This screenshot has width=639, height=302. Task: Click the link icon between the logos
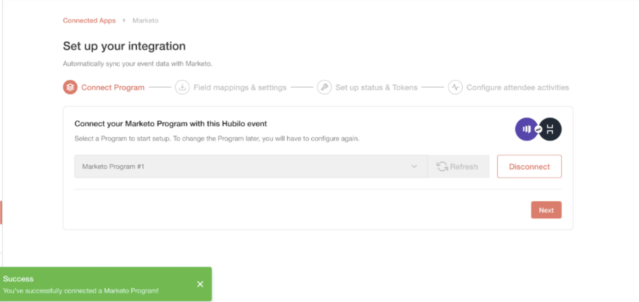[x=538, y=130]
